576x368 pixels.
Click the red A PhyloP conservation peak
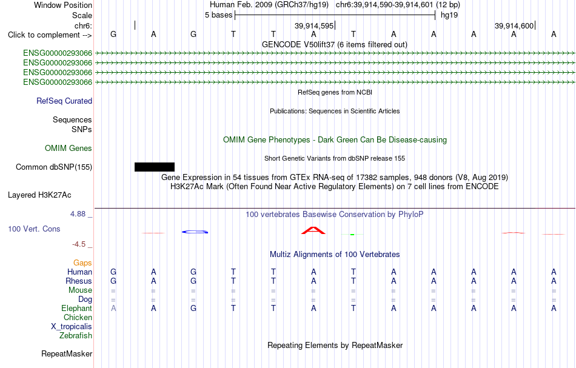pyautogui.click(x=313, y=230)
